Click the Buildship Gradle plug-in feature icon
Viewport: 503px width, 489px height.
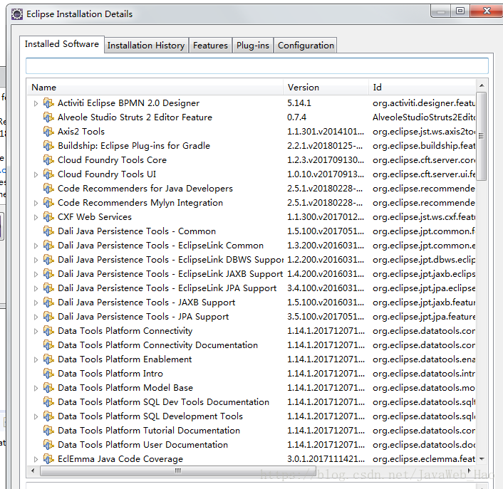coord(48,146)
